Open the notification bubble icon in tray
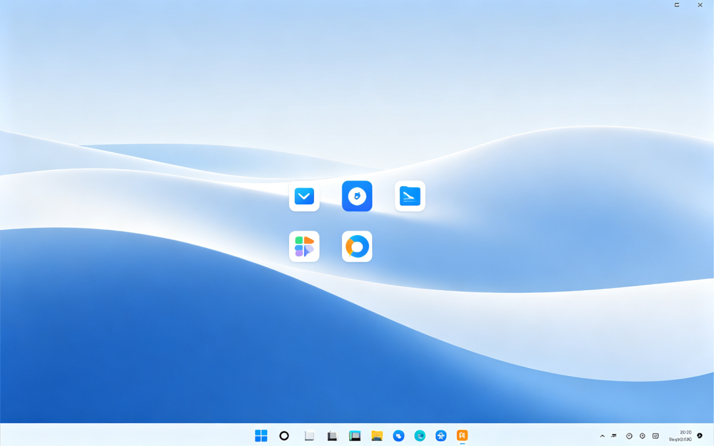 coord(700,436)
